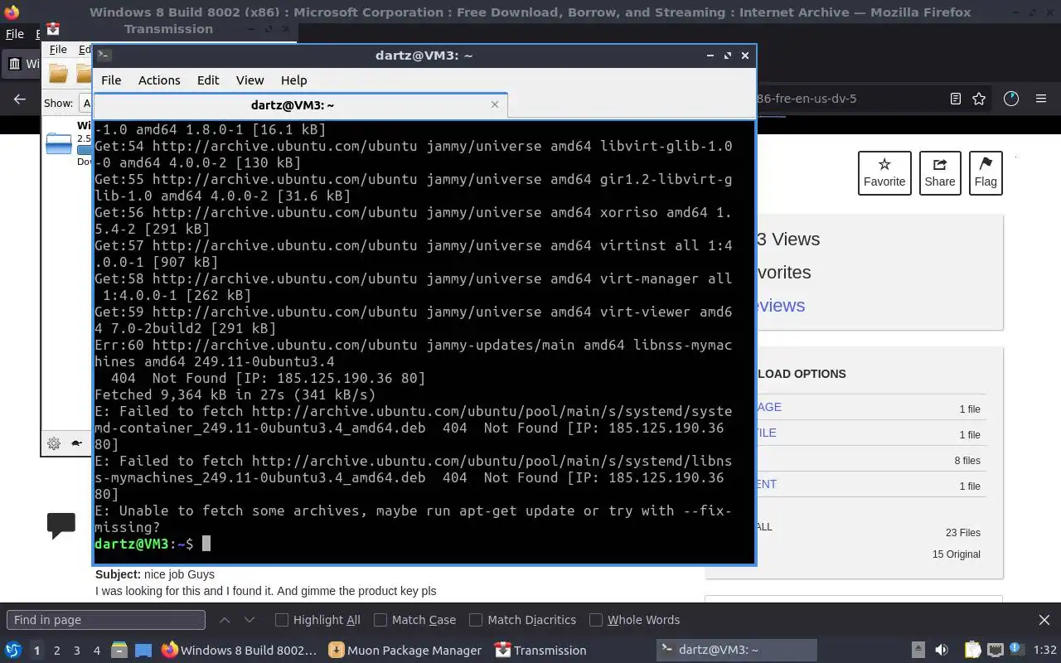Go to next find match arrow
The height and width of the screenshot is (663, 1061).
250,620
